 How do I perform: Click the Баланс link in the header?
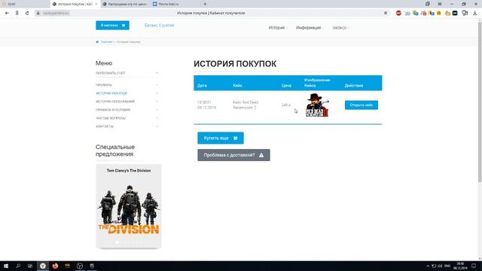point(159,25)
